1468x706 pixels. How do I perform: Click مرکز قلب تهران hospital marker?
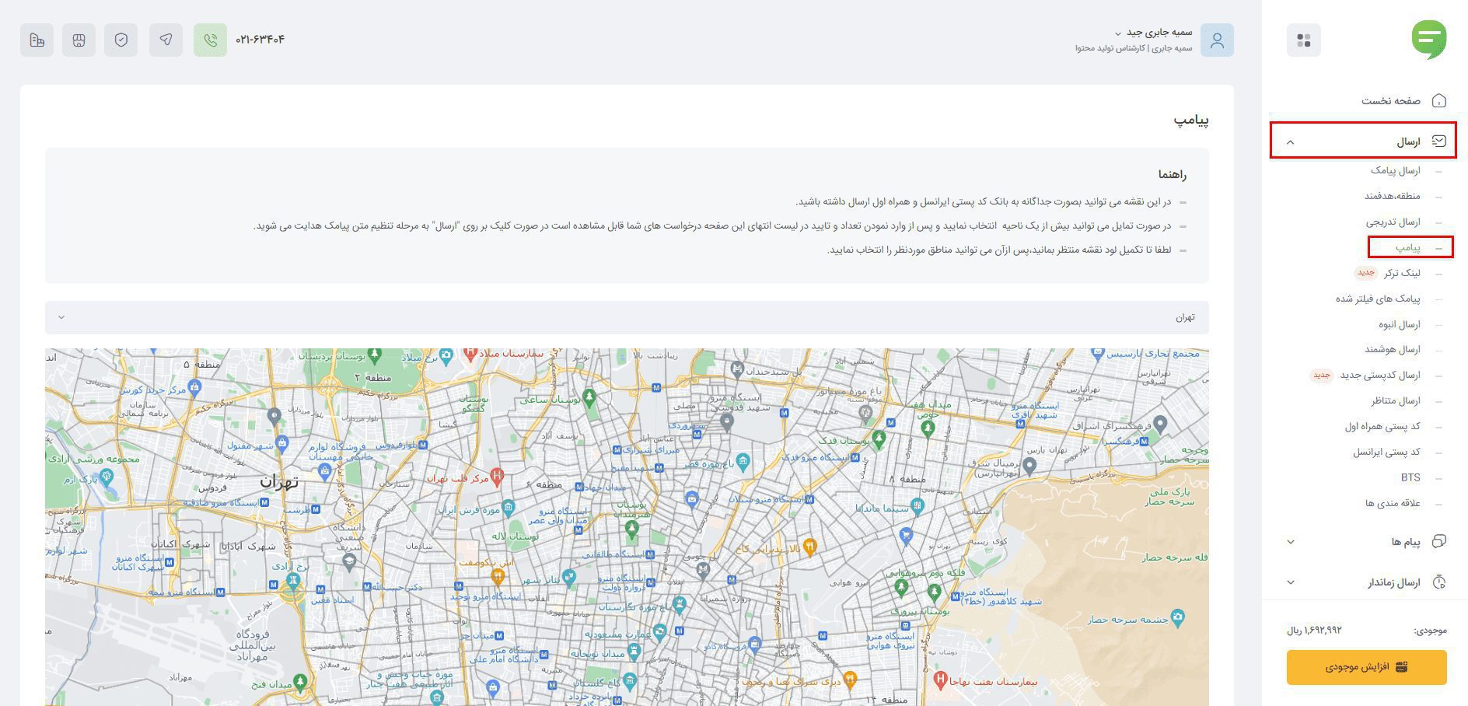[498, 476]
